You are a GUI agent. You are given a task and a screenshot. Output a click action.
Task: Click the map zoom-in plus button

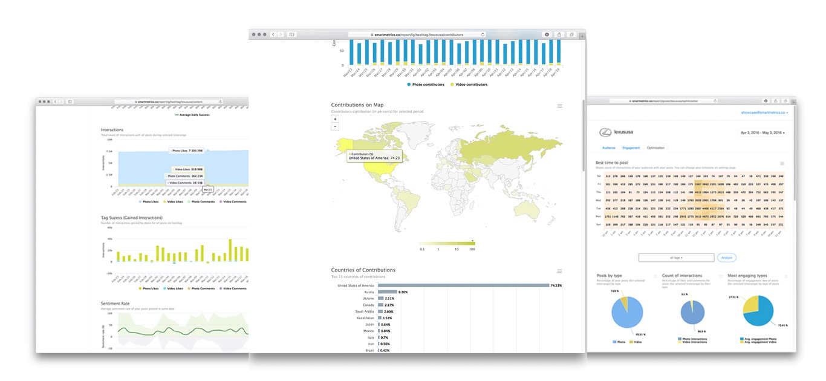point(335,119)
